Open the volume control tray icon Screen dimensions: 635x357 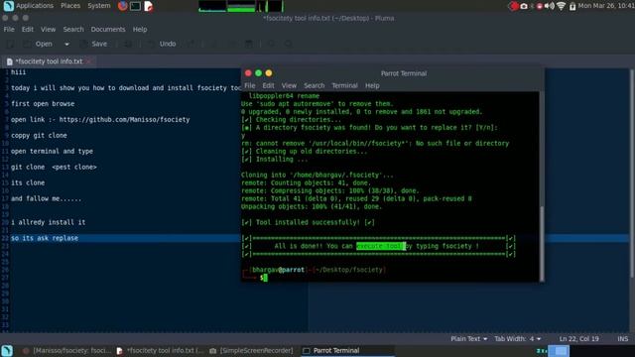(x=549, y=6)
